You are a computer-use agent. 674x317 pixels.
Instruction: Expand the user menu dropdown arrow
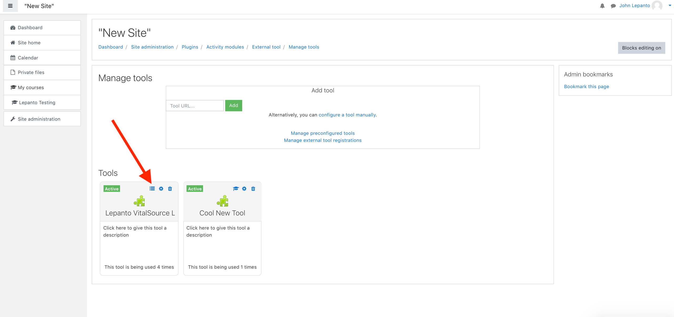(x=670, y=6)
